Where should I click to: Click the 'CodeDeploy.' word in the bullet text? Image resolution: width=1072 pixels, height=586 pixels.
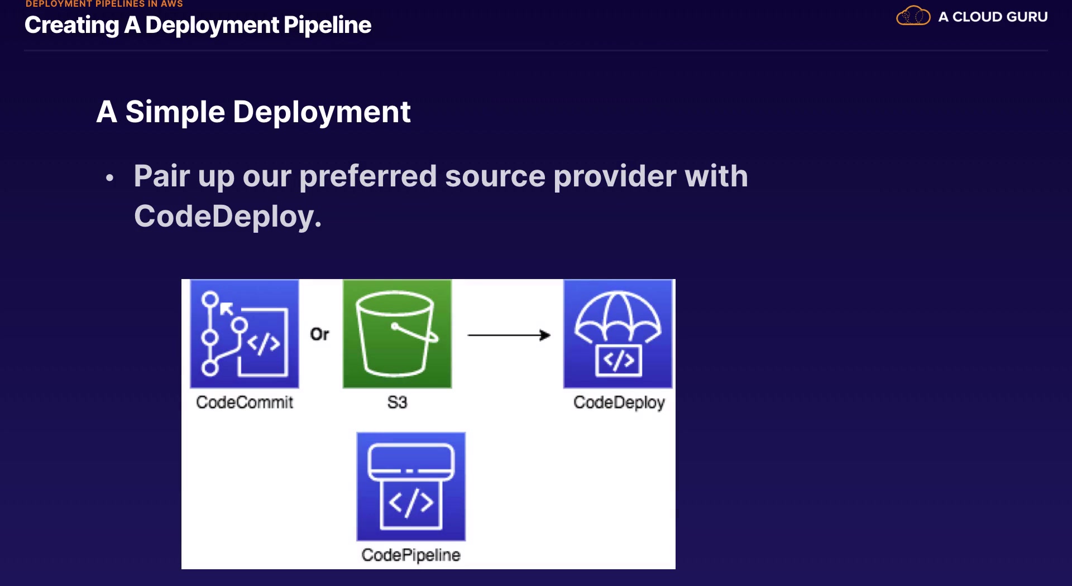pyautogui.click(x=228, y=217)
